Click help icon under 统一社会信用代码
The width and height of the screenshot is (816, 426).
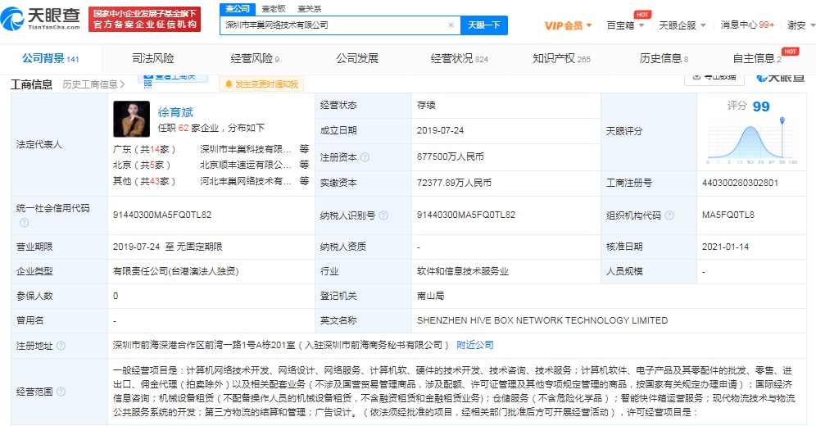24,223
